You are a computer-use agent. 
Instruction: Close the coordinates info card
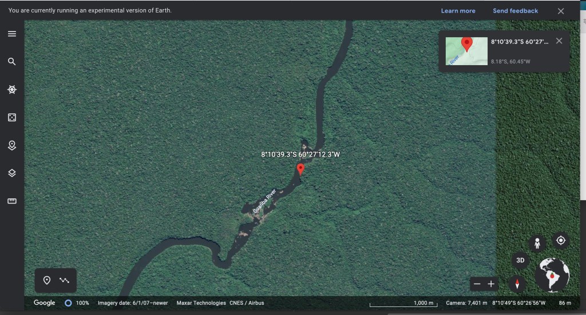tap(559, 41)
